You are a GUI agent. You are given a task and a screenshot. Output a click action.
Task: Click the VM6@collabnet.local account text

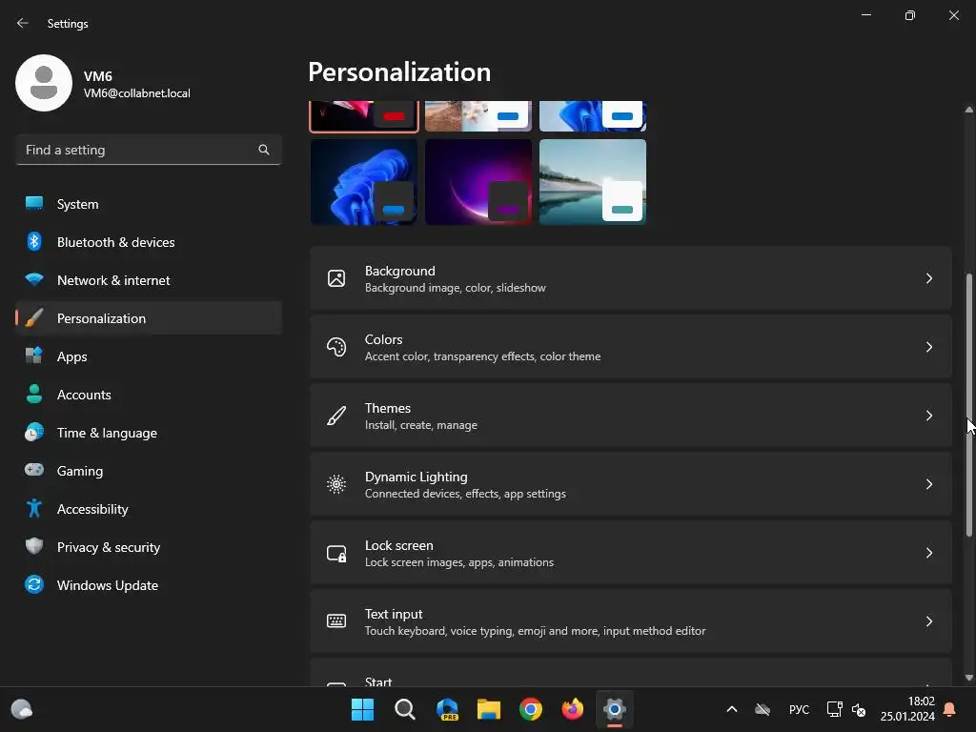tap(137, 93)
